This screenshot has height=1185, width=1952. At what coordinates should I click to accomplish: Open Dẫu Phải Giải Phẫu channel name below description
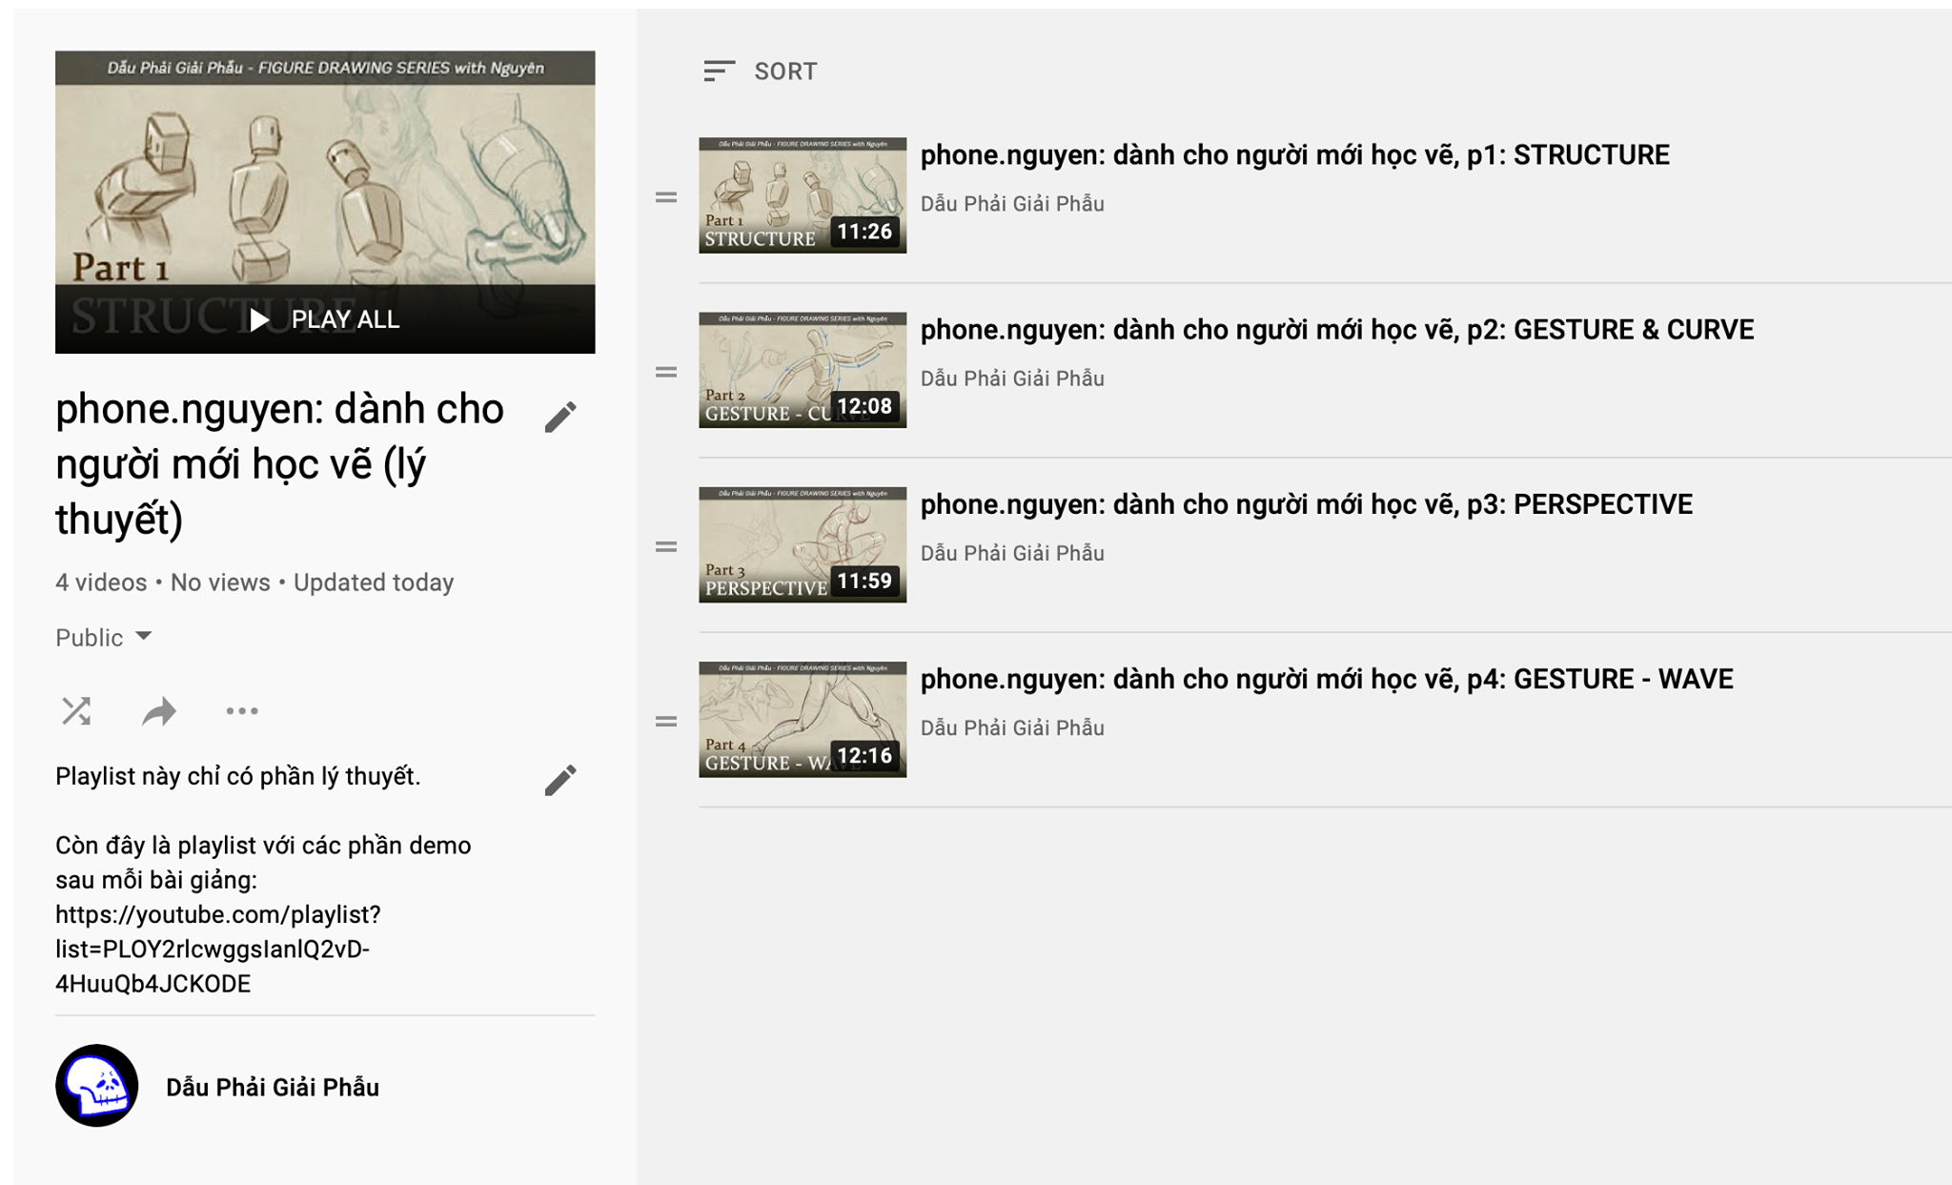click(273, 1087)
